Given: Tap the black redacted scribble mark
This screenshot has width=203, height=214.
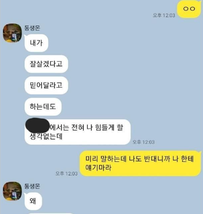Looking at the screenshot, I should 38,125.
